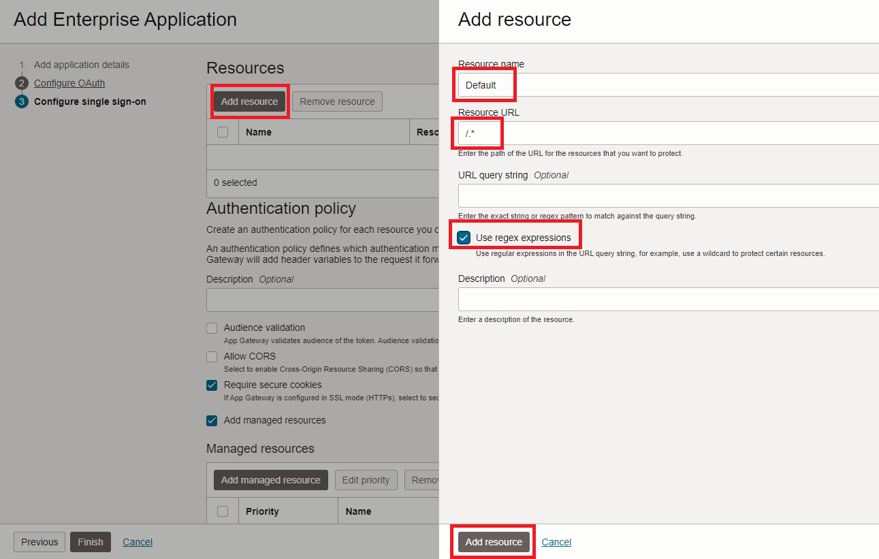Viewport: 879px width, 559px height.
Task: Click the Resource name input field
Action: click(x=669, y=85)
